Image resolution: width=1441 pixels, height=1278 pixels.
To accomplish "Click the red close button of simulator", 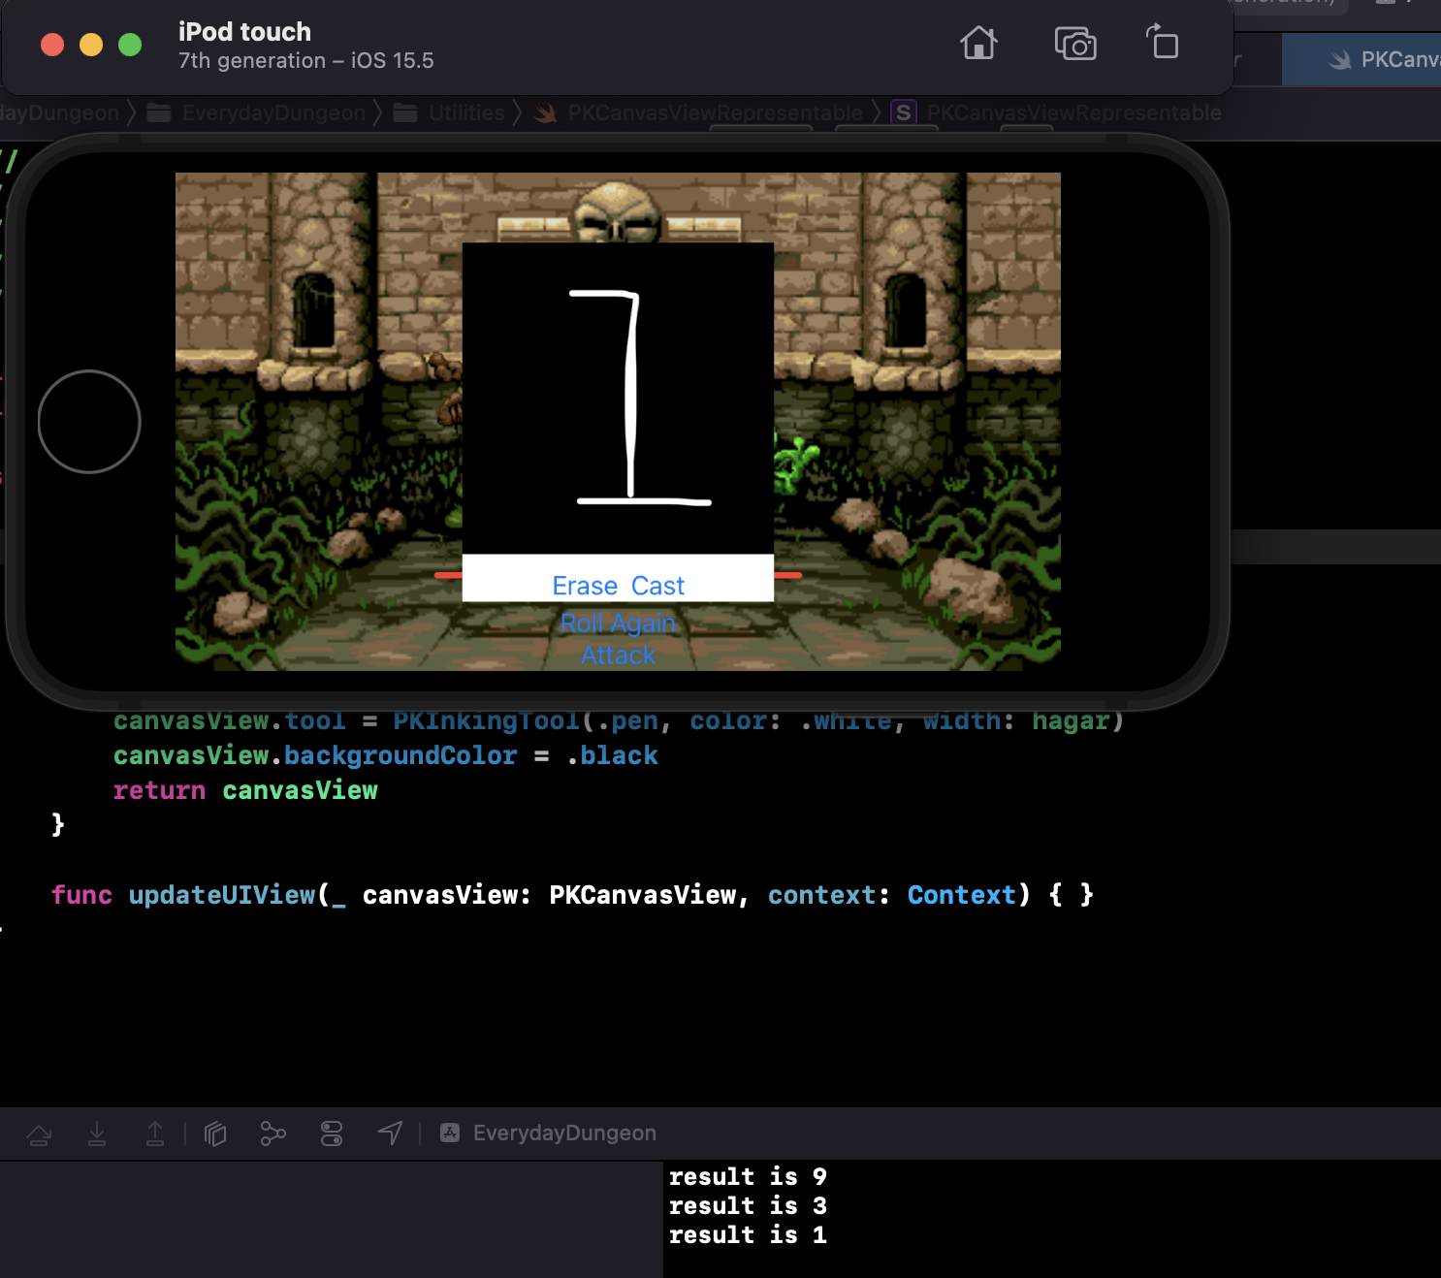I will (52, 45).
